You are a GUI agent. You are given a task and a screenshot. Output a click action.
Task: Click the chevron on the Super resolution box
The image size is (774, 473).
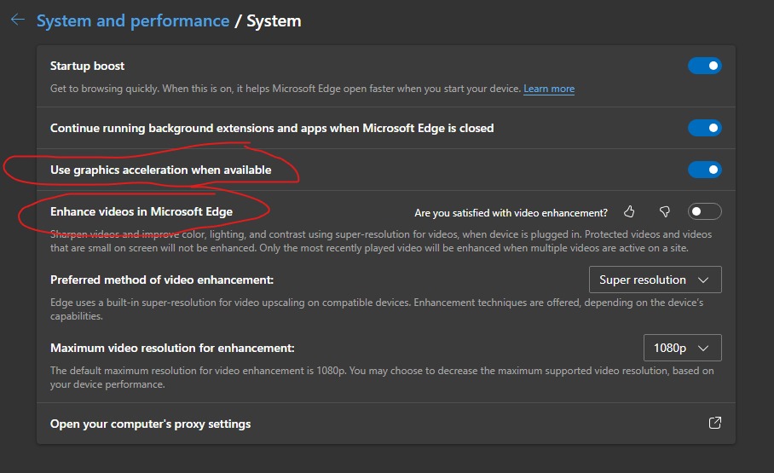click(703, 280)
